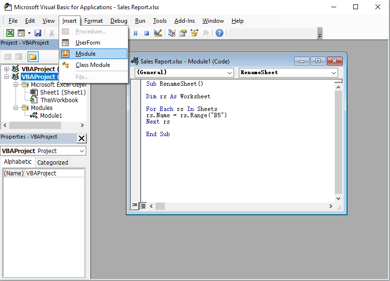Click the Reset (stop) toolbar icon

click(146, 33)
